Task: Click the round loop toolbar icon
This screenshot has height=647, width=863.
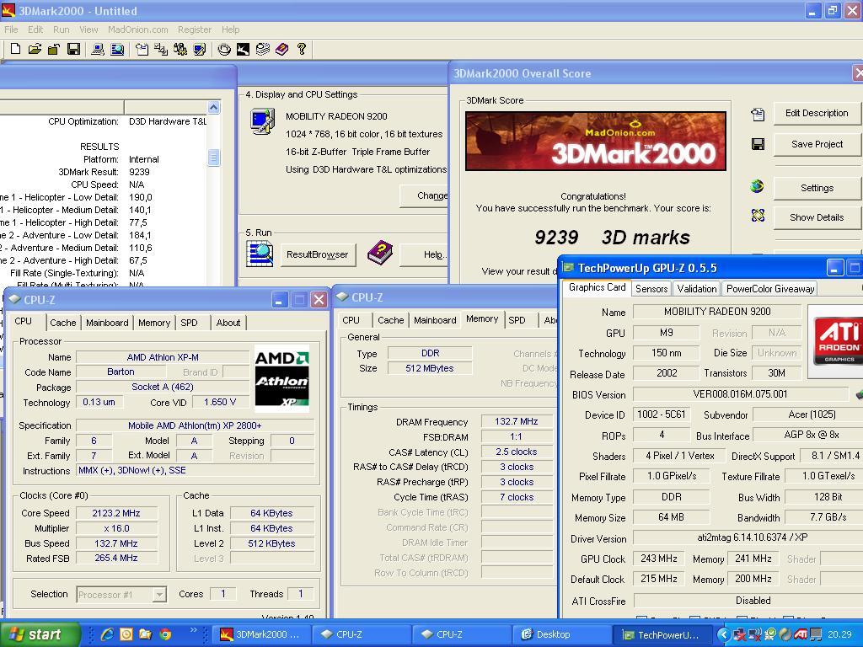Action: pyautogui.click(x=224, y=49)
